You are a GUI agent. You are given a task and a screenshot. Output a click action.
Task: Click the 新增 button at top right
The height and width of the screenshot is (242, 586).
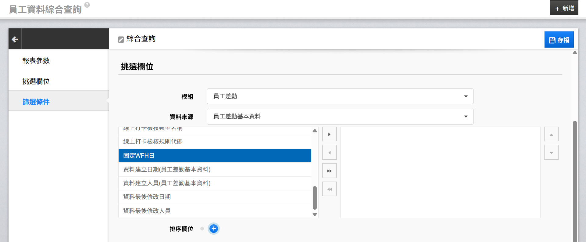pos(564,8)
